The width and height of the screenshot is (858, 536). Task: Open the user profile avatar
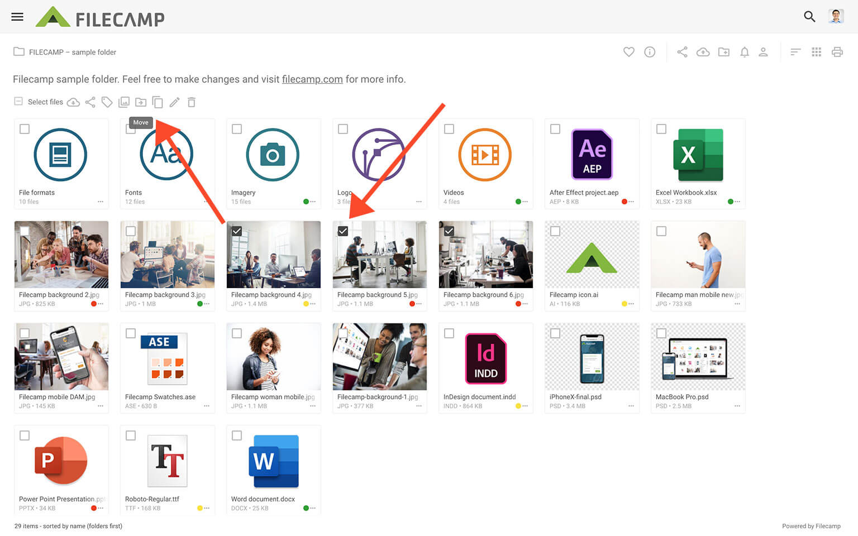pyautogui.click(x=836, y=17)
